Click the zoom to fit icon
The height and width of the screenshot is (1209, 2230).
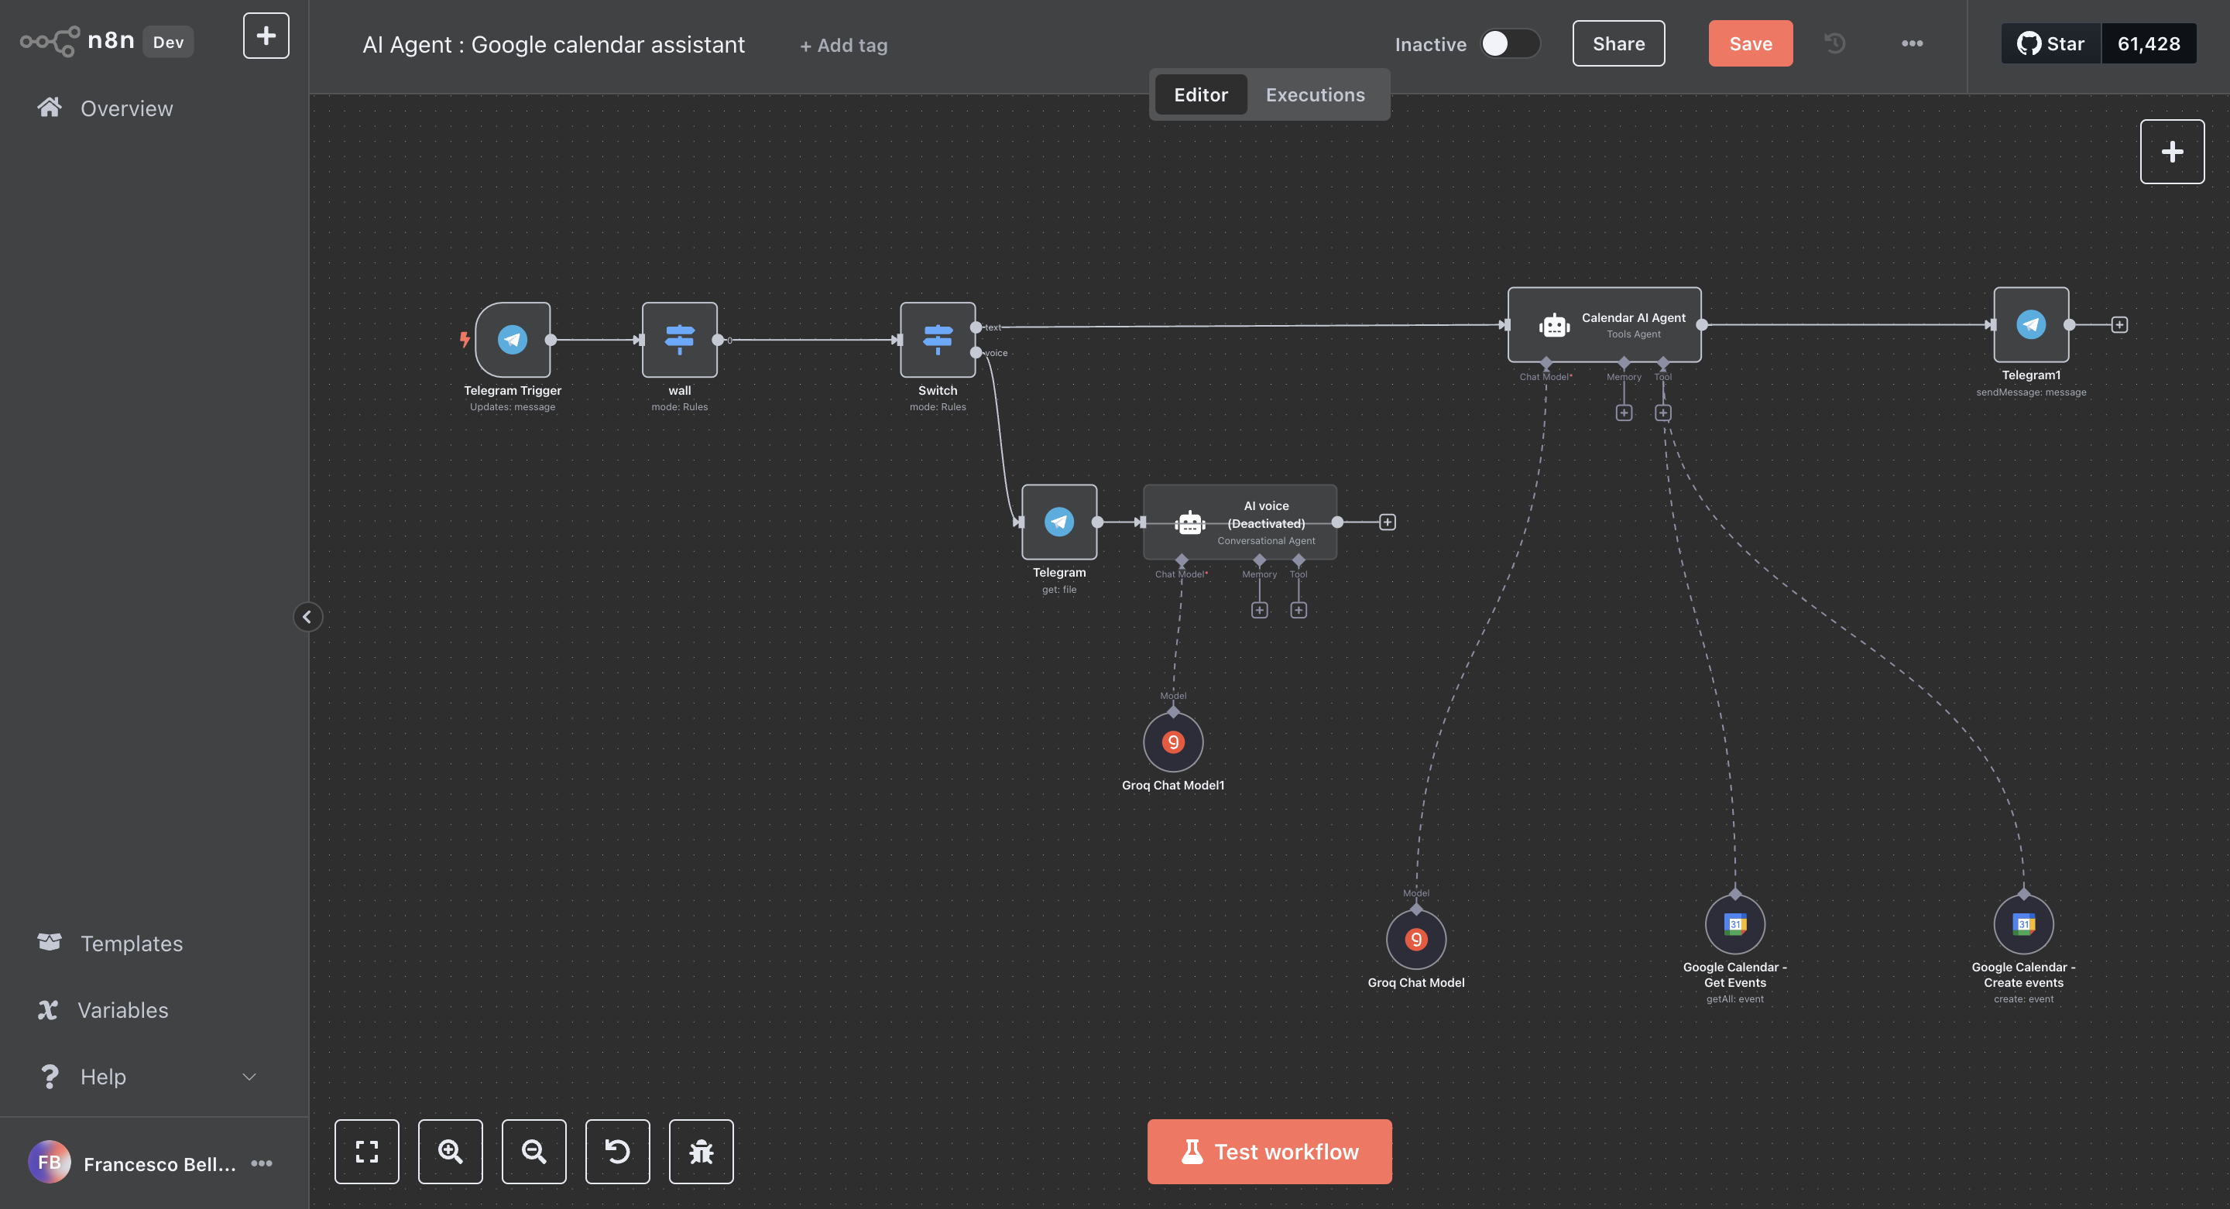[x=367, y=1151]
